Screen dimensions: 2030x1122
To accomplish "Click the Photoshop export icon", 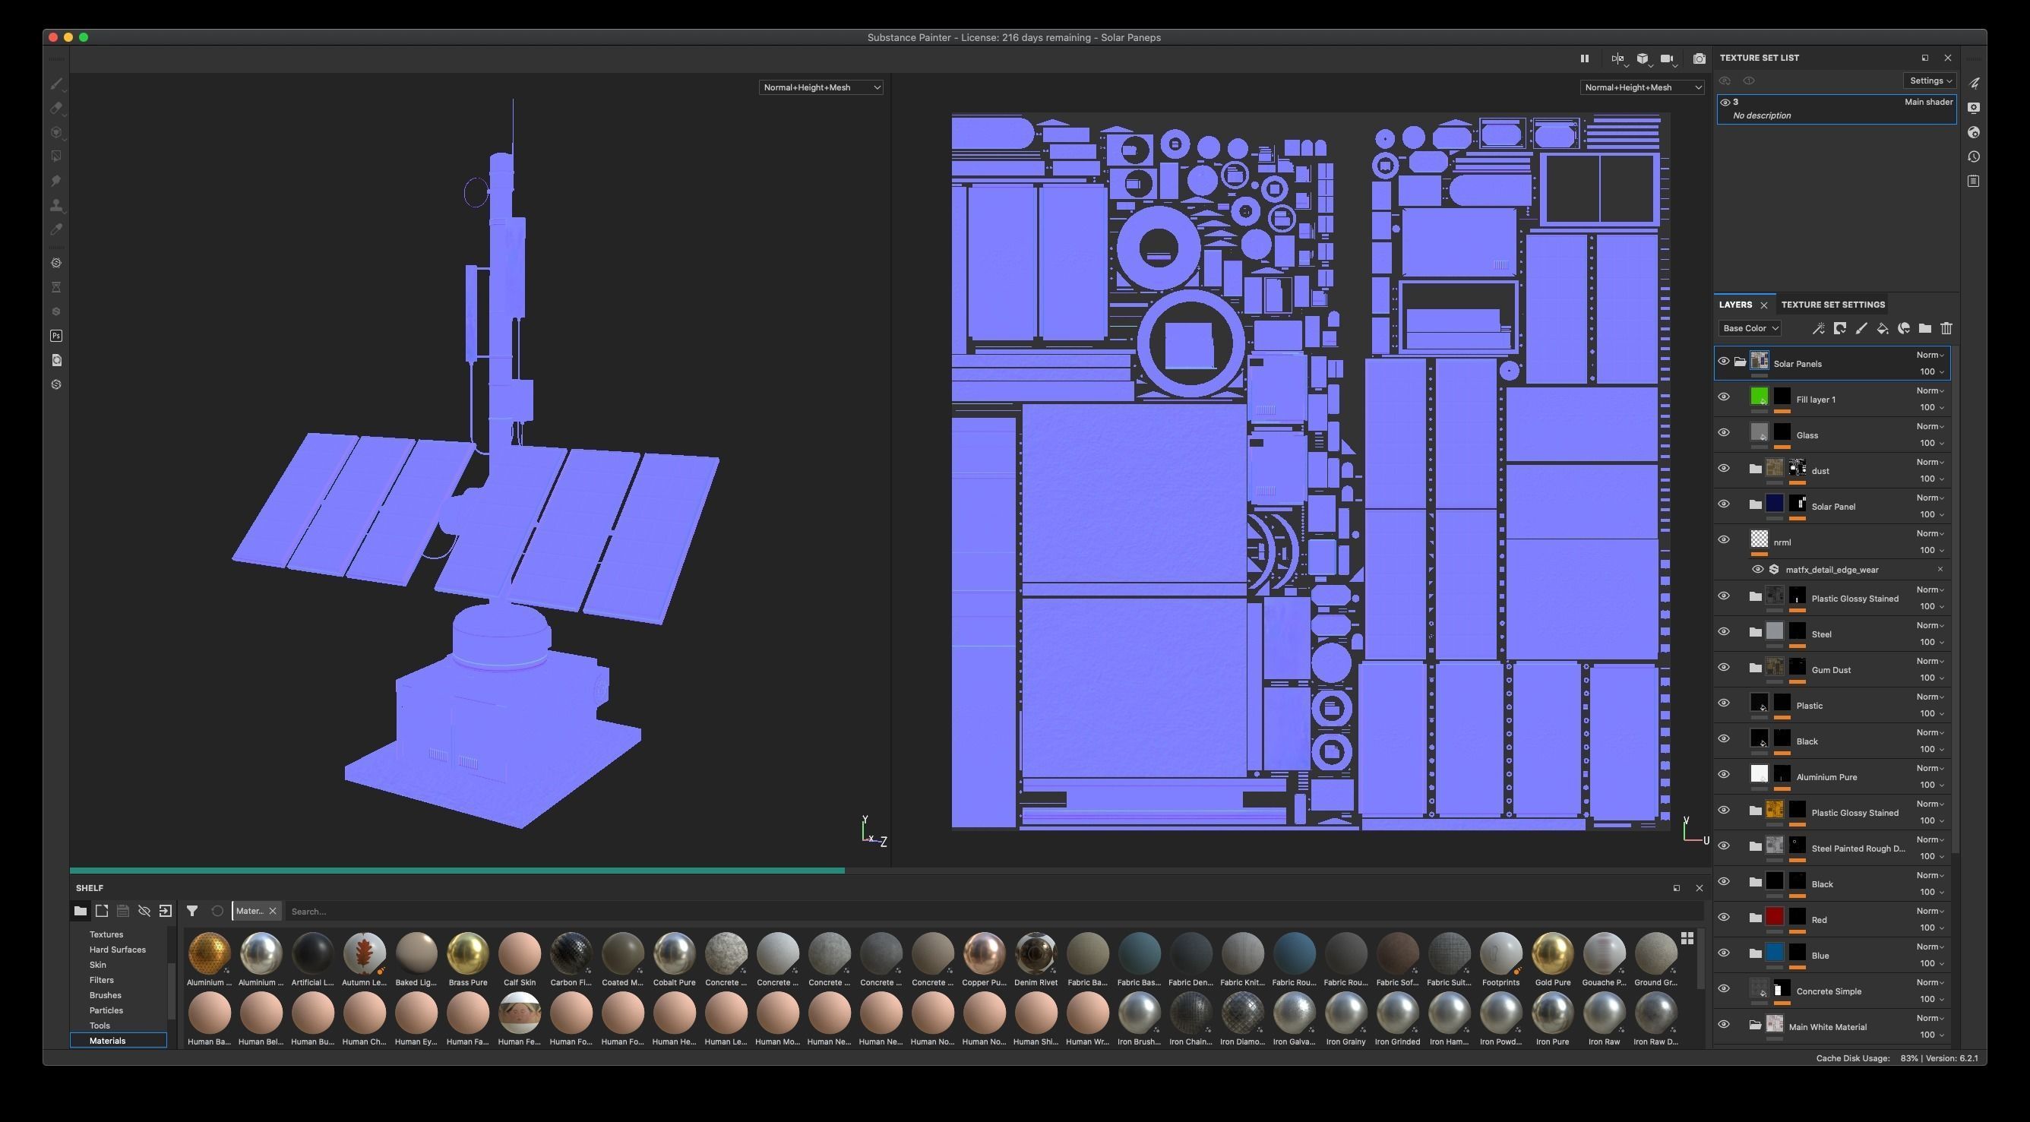I will pyautogui.click(x=56, y=336).
